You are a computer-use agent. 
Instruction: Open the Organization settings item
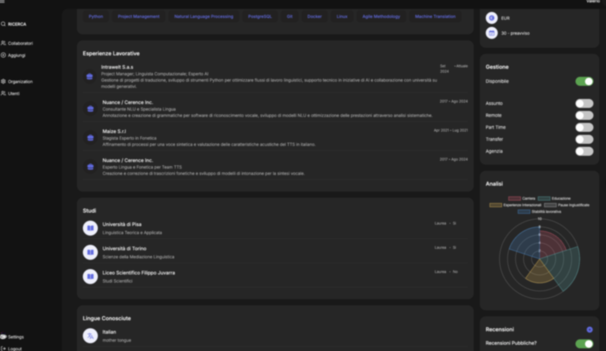click(x=20, y=82)
